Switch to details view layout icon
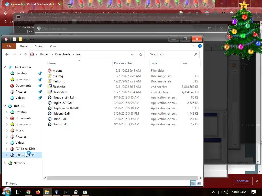 pyautogui.click(x=193, y=183)
